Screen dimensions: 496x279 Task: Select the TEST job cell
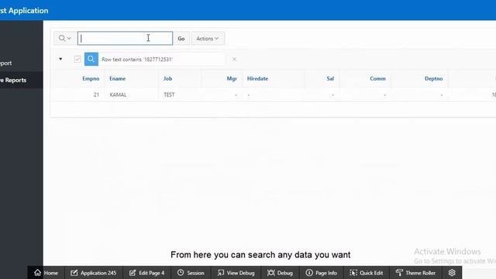(x=169, y=95)
